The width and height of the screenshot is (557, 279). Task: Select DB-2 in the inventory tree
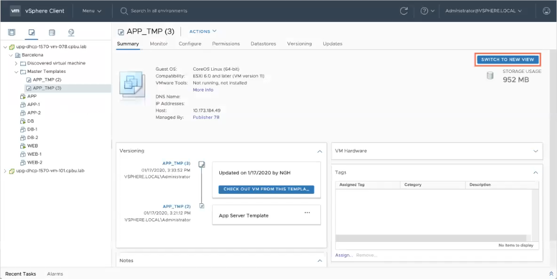pos(33,138)
